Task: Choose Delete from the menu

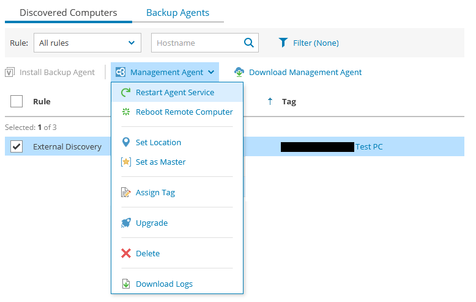Action: 177,253
